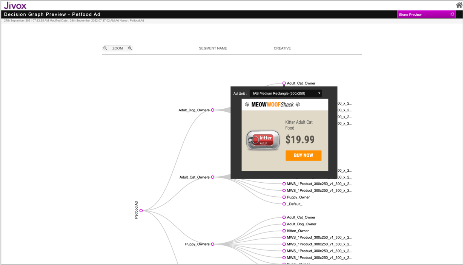Select the Adult_Dog_Owners segment node
This screenshot has width=464, height=265.
click(212, 110)
